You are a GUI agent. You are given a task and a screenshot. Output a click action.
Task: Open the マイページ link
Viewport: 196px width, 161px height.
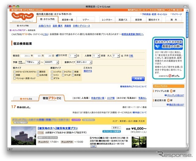coord(177,14)
